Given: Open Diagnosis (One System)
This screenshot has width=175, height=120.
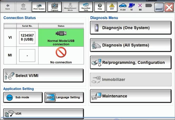Looking at the screenshot, I should (131, 28).
